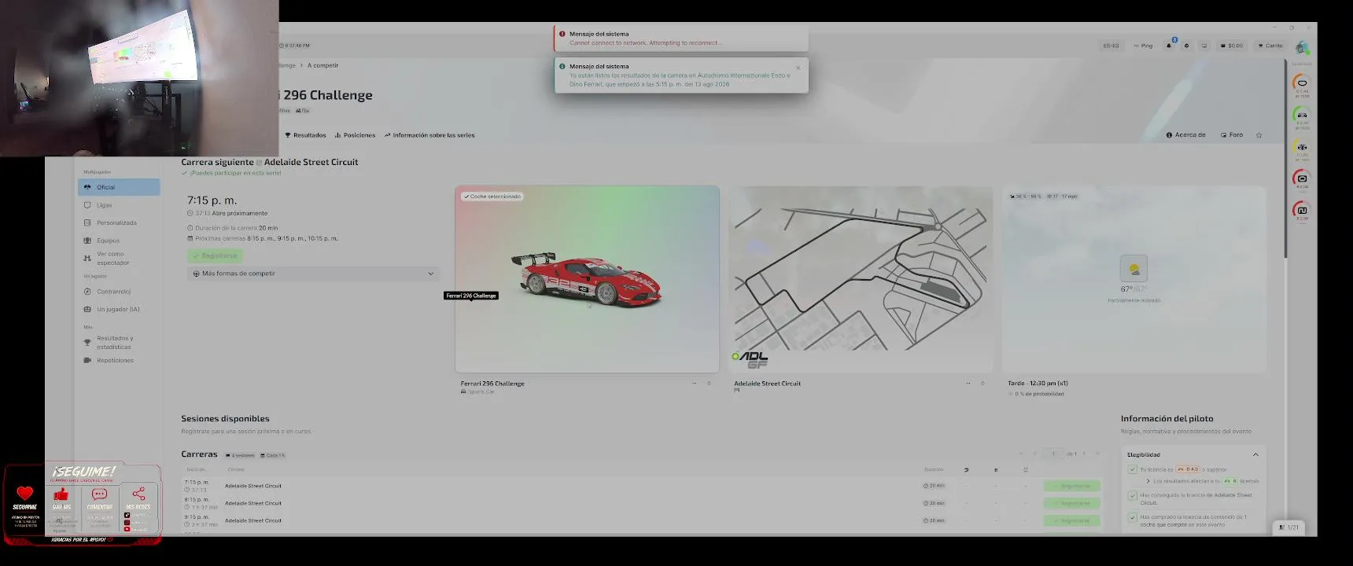The height and width of the screenshot is (566, 1353).
Task: Switch to the Posiciones tab
Action: coord(355,135)
